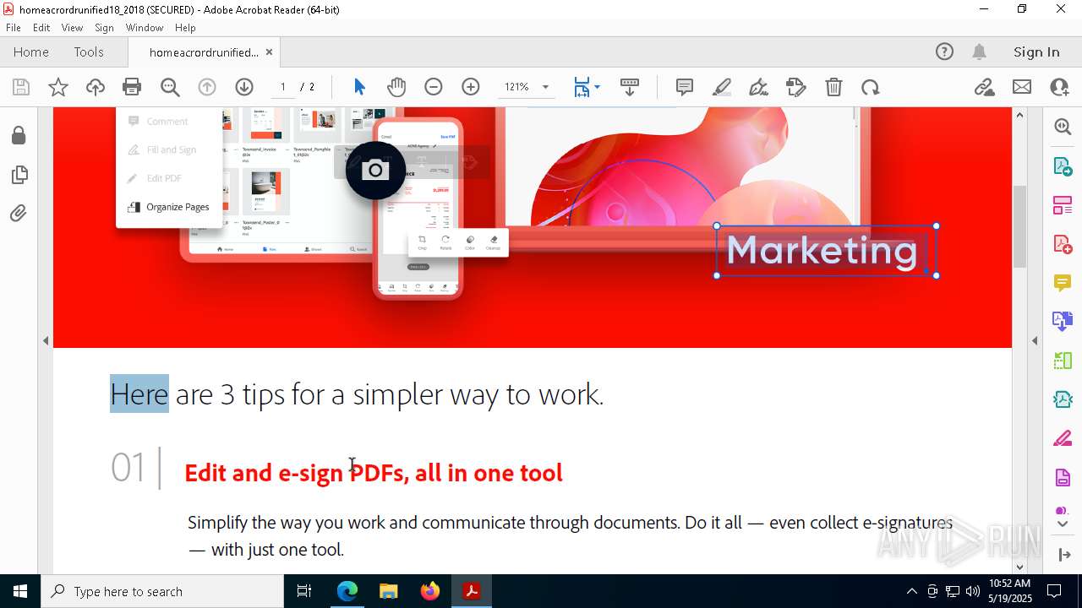Click the heading 'Edit and e-sign PDFs, all in one tool'
The height and width of the screenshot is (608, 1082).
[374, 473]
